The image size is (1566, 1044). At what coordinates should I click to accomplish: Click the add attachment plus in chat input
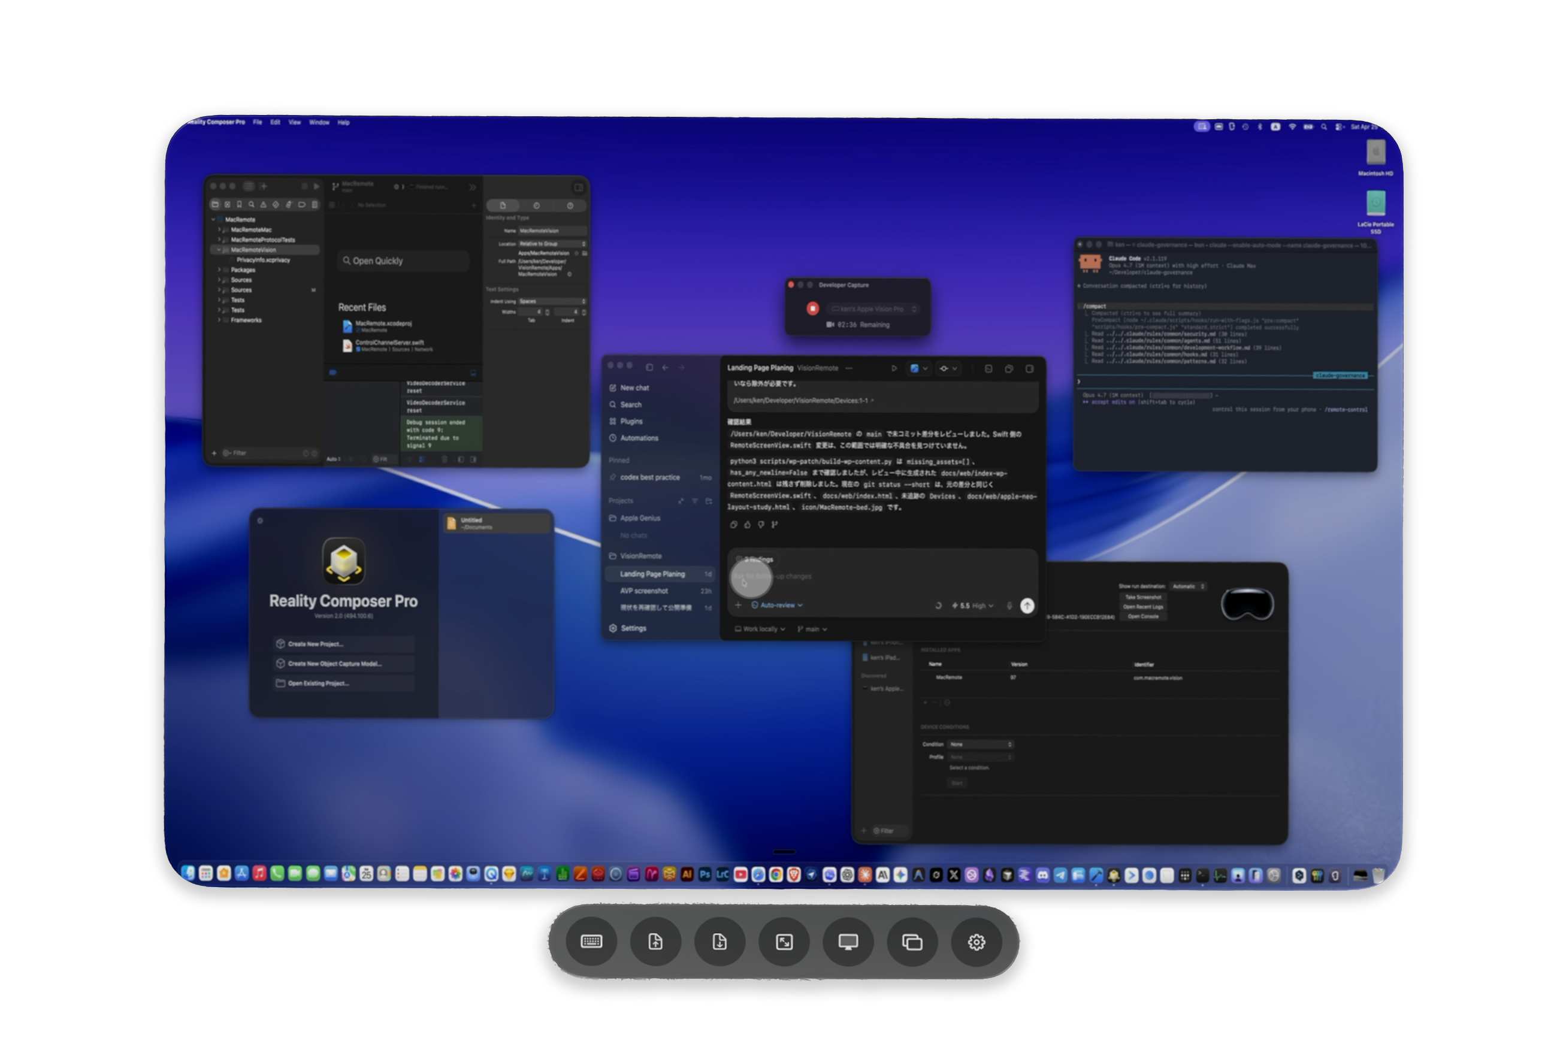(x=737, y=605)
